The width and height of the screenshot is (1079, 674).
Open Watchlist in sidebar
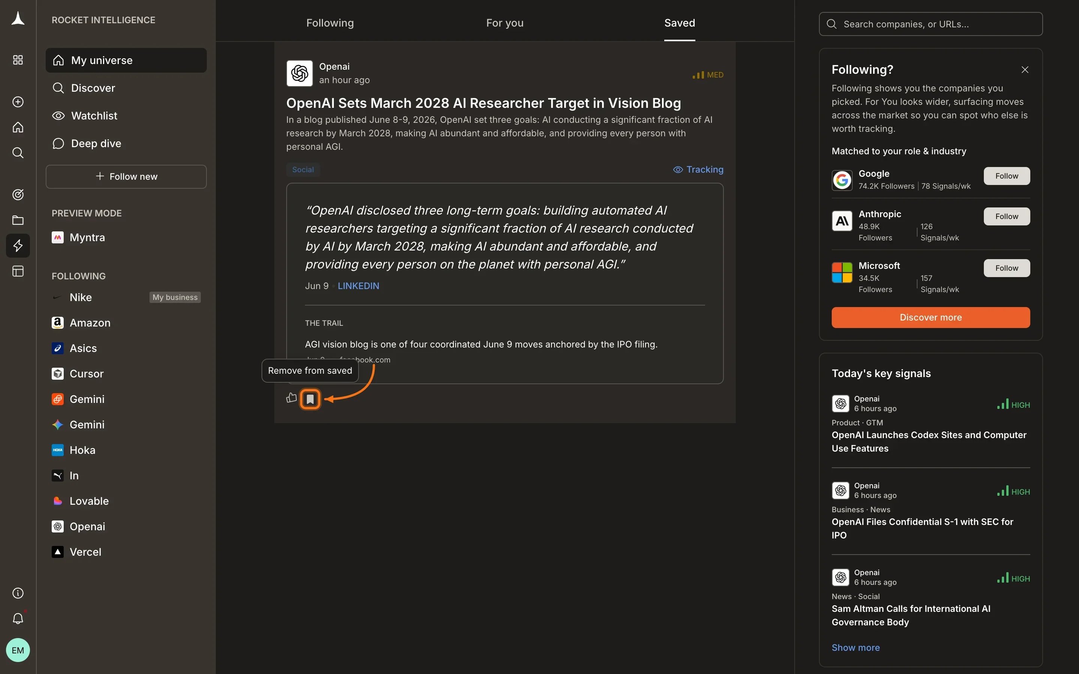126,115
